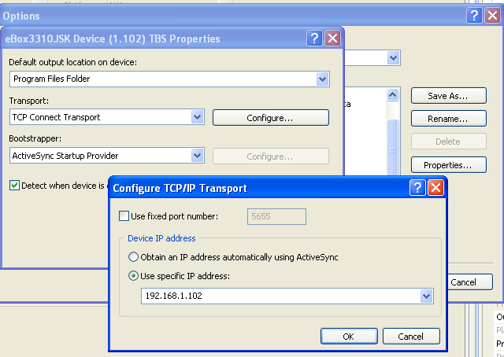
Task: Click the help icon in Configure TCP/IP Transport title bar
Action: (417, 188)
